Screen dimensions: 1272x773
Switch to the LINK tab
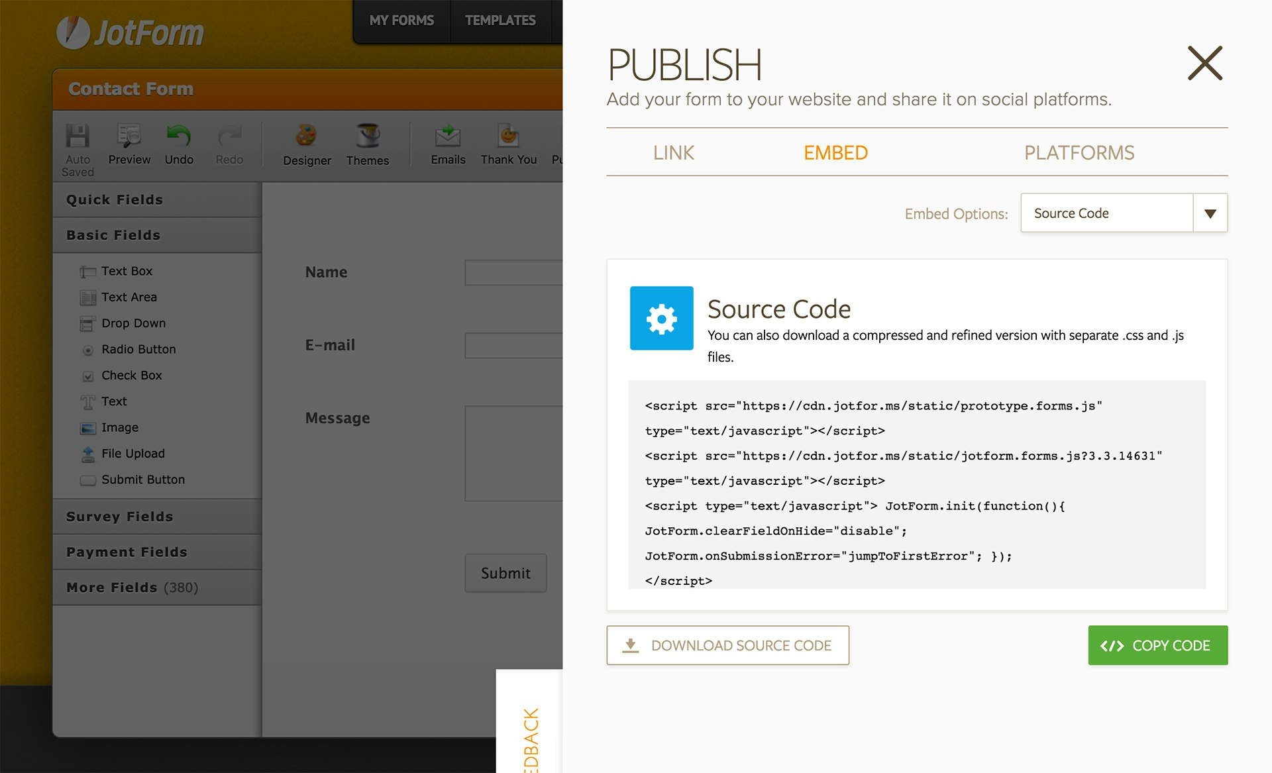[673, 153]
